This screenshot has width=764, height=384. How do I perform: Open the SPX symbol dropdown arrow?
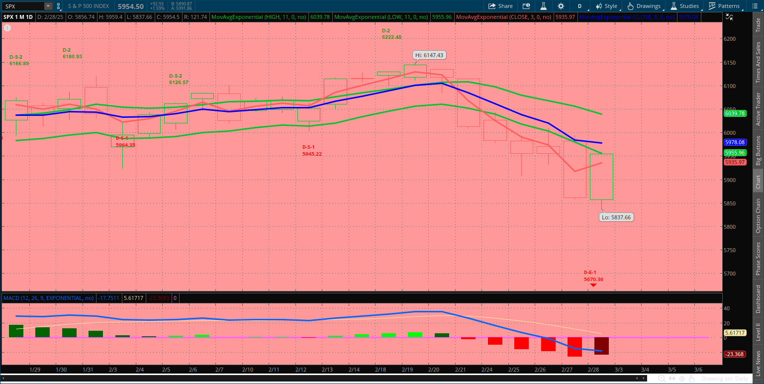tap(48, 6)
